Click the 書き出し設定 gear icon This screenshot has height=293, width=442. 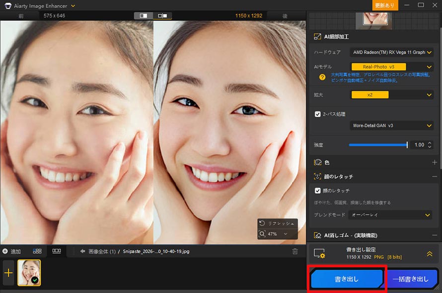[x=319, y=254]
